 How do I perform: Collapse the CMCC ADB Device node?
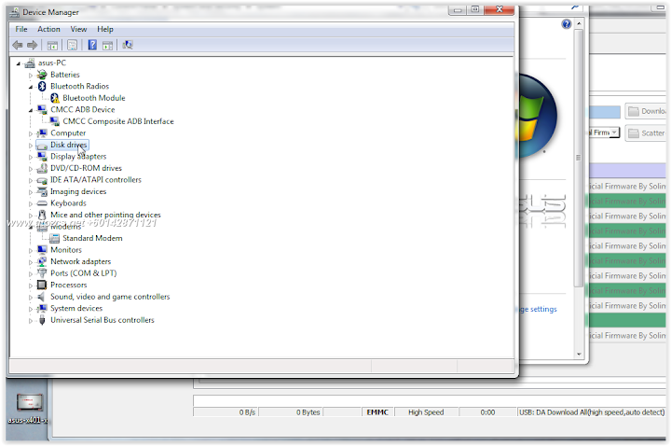click(31, 110)
